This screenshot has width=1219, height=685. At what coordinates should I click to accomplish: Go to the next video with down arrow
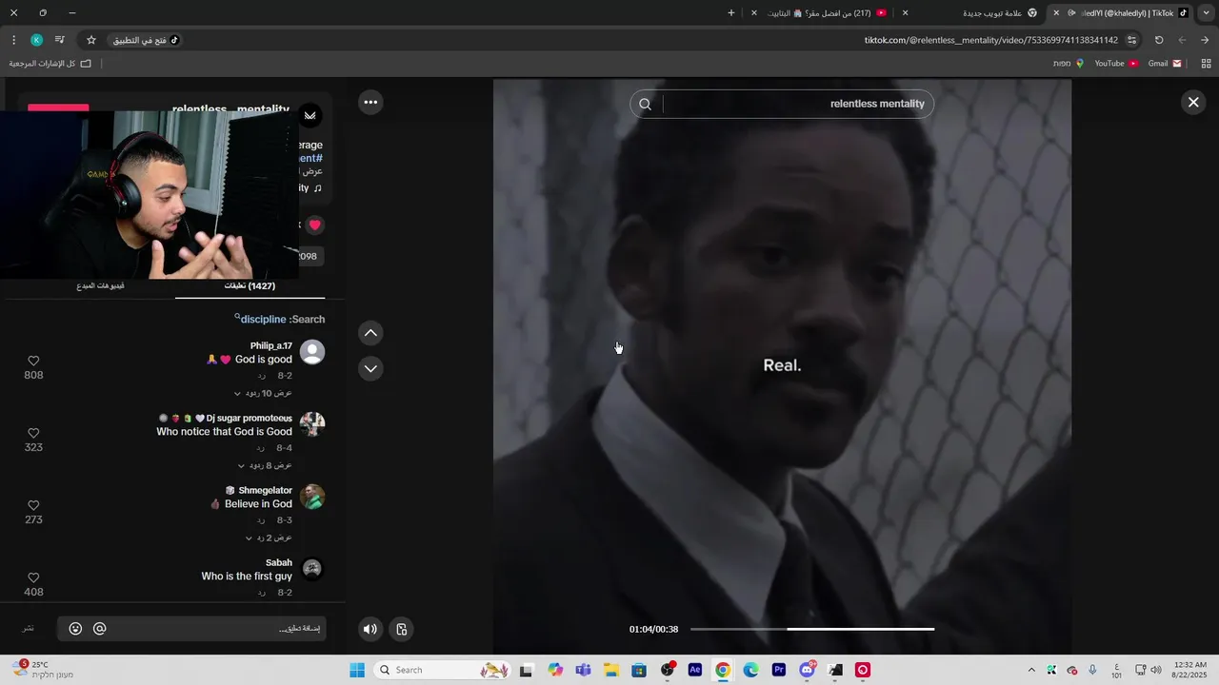[370, 368]
